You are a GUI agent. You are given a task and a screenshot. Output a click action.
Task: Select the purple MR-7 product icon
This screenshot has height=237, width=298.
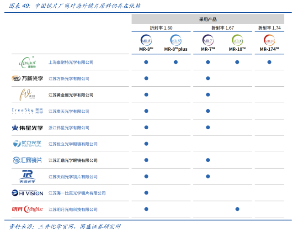click(208, 40)
